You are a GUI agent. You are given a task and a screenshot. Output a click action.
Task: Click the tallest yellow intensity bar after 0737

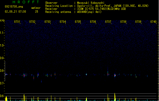(x=115, y=97)
